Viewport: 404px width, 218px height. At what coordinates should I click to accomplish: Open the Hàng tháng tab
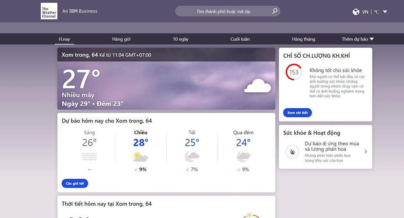pos(303,39)
